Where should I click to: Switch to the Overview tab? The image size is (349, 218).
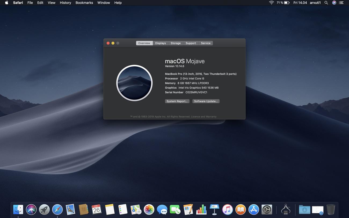tap(144, 43)
